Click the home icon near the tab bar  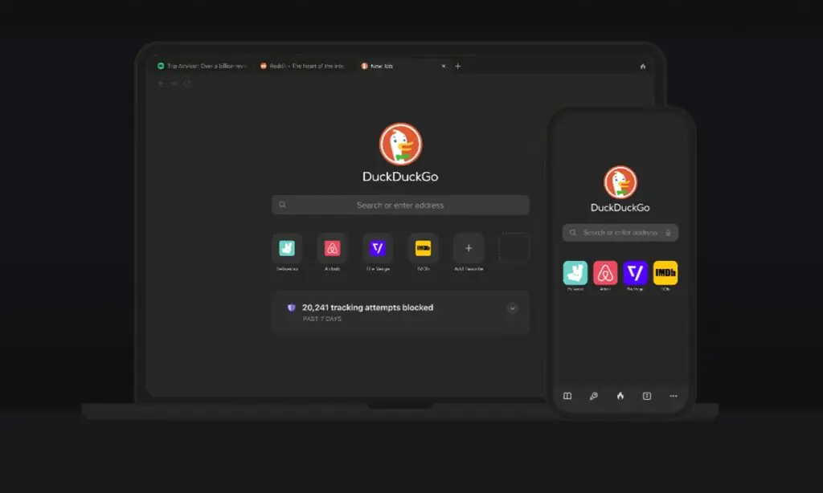coord(641,66)
